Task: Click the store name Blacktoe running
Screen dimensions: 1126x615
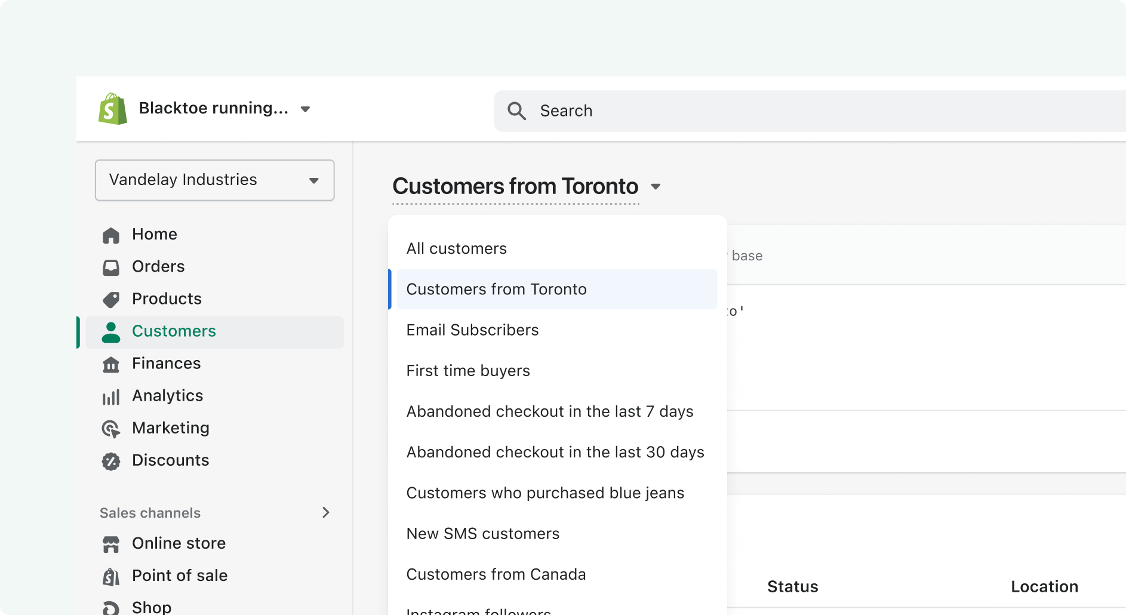Action: pyautogui.click(x=213, y=108)
